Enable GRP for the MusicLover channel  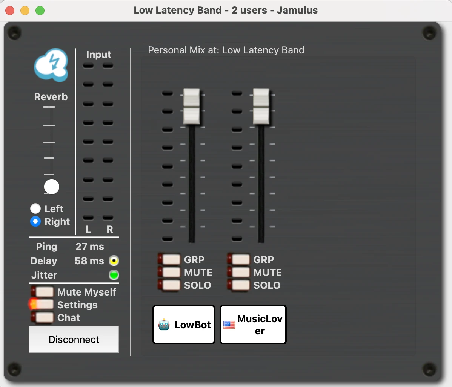coord(239,259)
